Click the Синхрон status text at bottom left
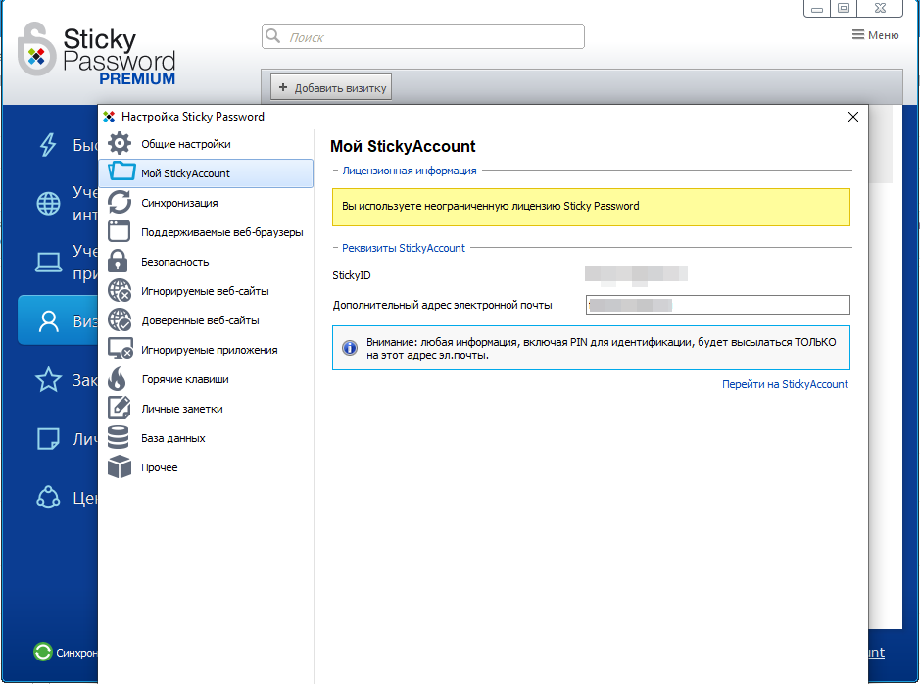The width and height of the screenshot is (920, 684). [x=76, y=653]
